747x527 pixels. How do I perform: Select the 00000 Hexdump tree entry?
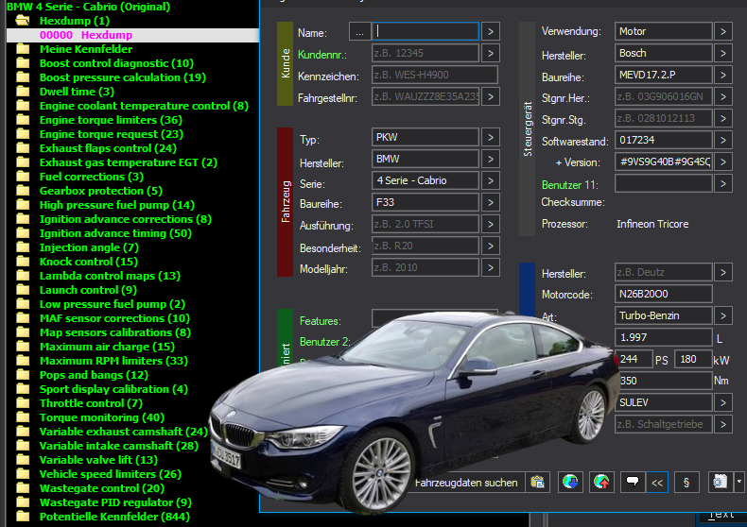[86, 35]
